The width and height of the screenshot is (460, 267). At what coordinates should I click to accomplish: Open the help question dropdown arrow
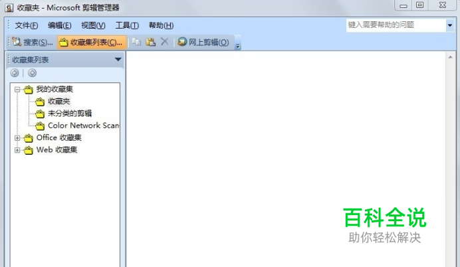(x=450, y=25)
